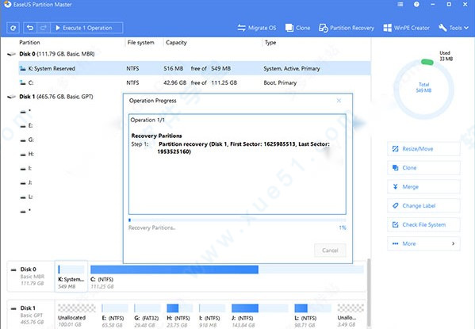The height and width of the screenshot is (329, 475).
Task: Open the Clone tool in top toolbar
Action: [297, 28]
